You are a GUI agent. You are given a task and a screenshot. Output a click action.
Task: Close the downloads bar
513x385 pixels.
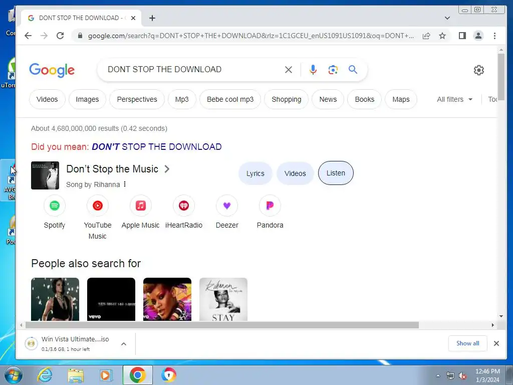pos(496,343)
